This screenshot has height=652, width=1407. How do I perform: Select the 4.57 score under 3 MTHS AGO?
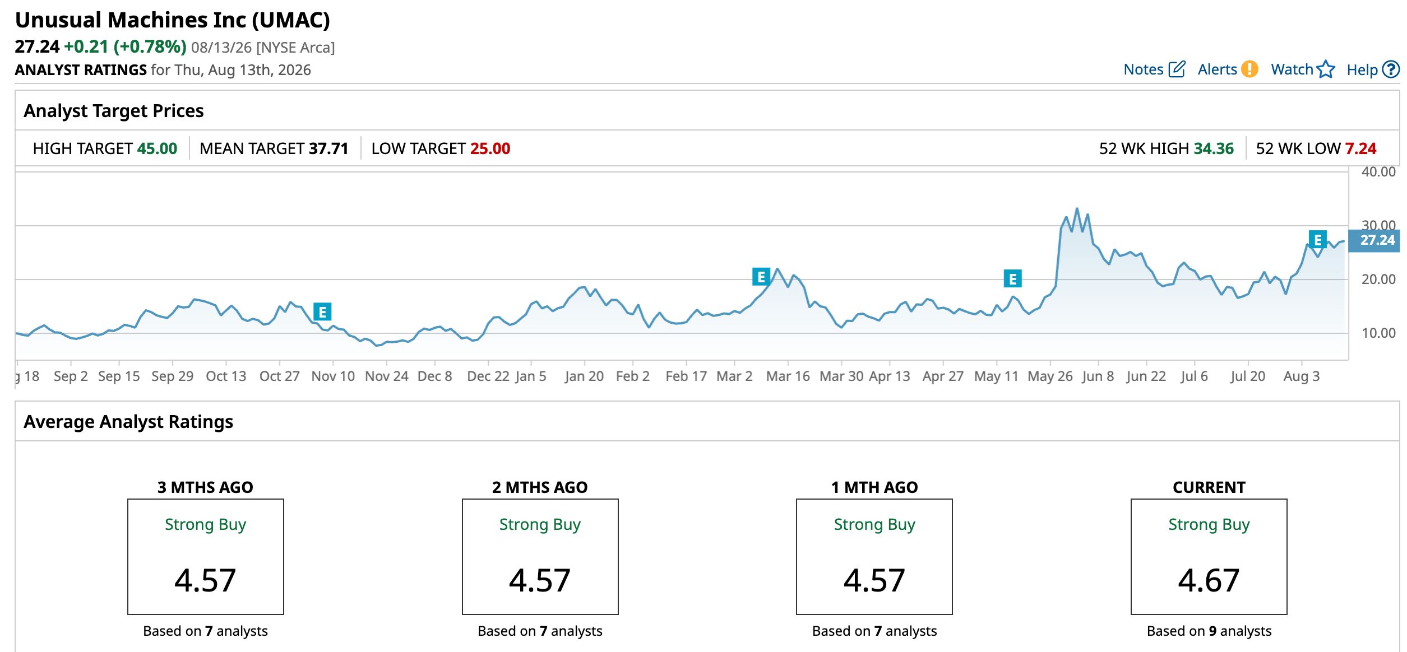pyautogui.click(x=205, y=580)
